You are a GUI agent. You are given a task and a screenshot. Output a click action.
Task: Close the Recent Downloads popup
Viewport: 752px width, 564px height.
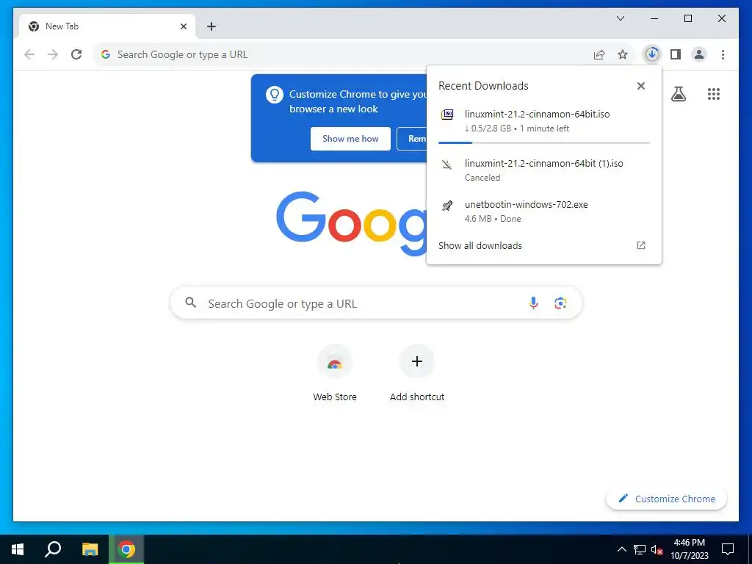(x=640, y=86)
